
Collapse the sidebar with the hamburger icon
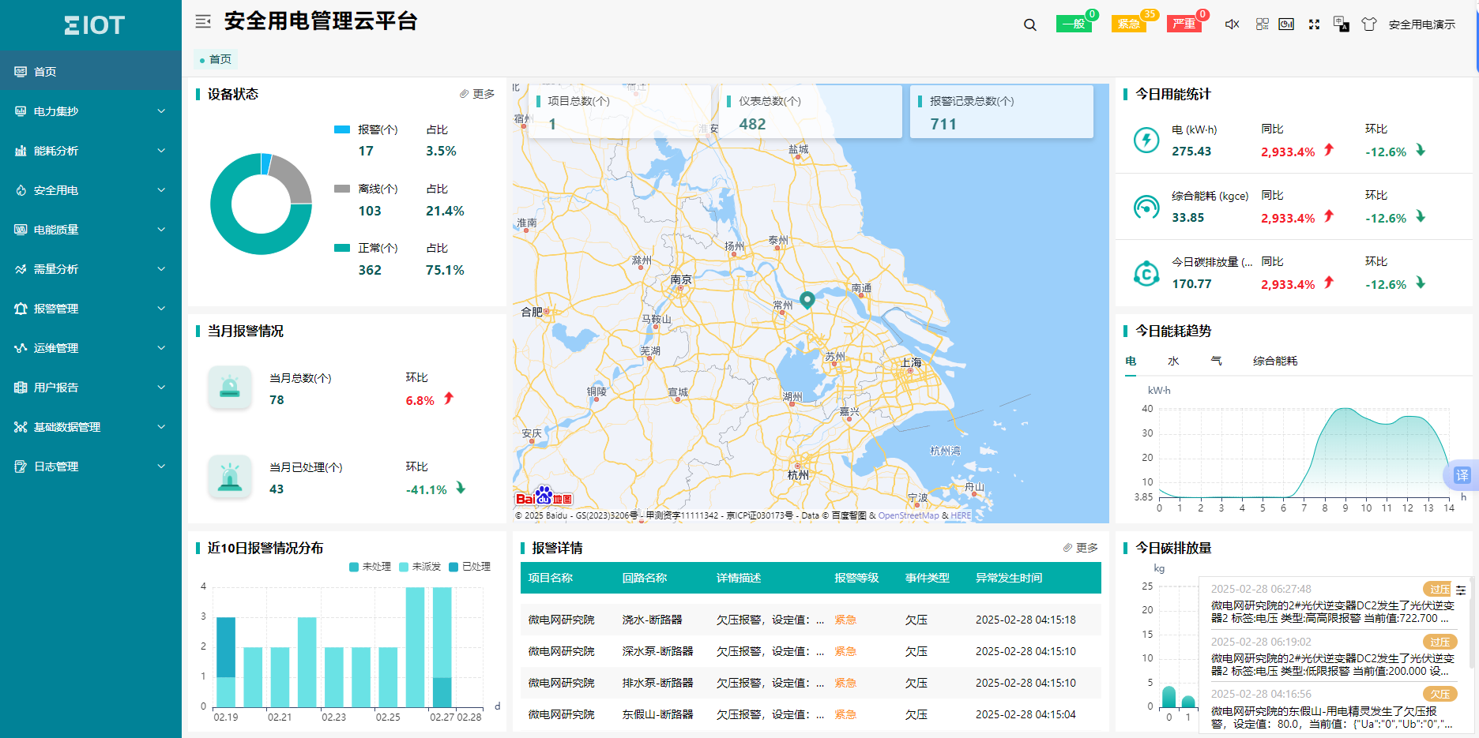(x=203, y=21)
